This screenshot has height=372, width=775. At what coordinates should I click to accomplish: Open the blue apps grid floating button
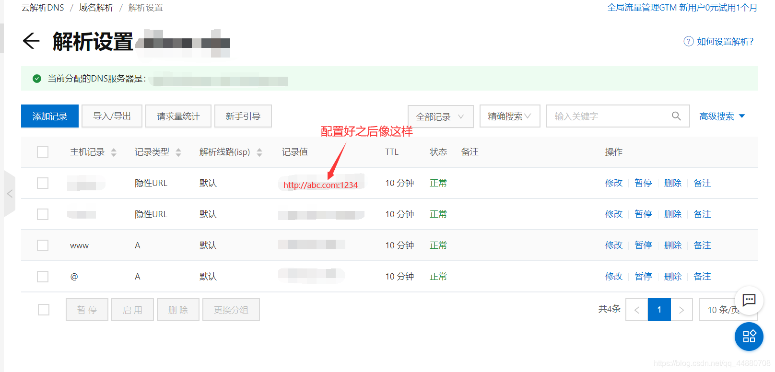pos(749,336)
